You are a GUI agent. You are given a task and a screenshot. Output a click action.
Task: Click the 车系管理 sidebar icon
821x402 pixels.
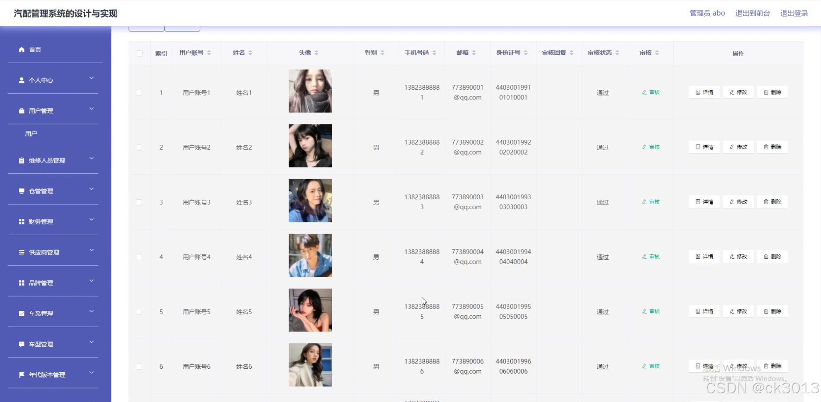click(x=21, y=313)
